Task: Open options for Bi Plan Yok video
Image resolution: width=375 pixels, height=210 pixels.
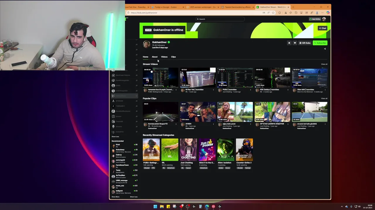Action: pos(213,90)
